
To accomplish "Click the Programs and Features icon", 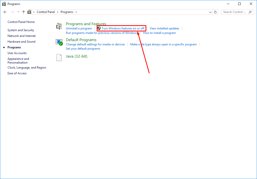I will (59, 26).
